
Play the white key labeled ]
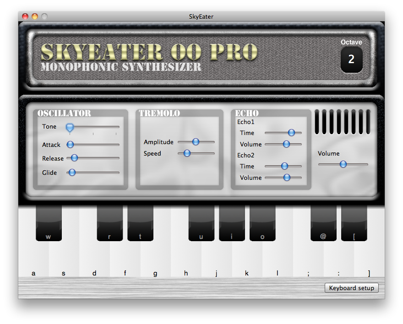point(369,259)
